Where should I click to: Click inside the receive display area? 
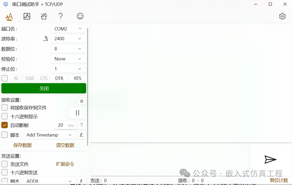tap(191, 83)
